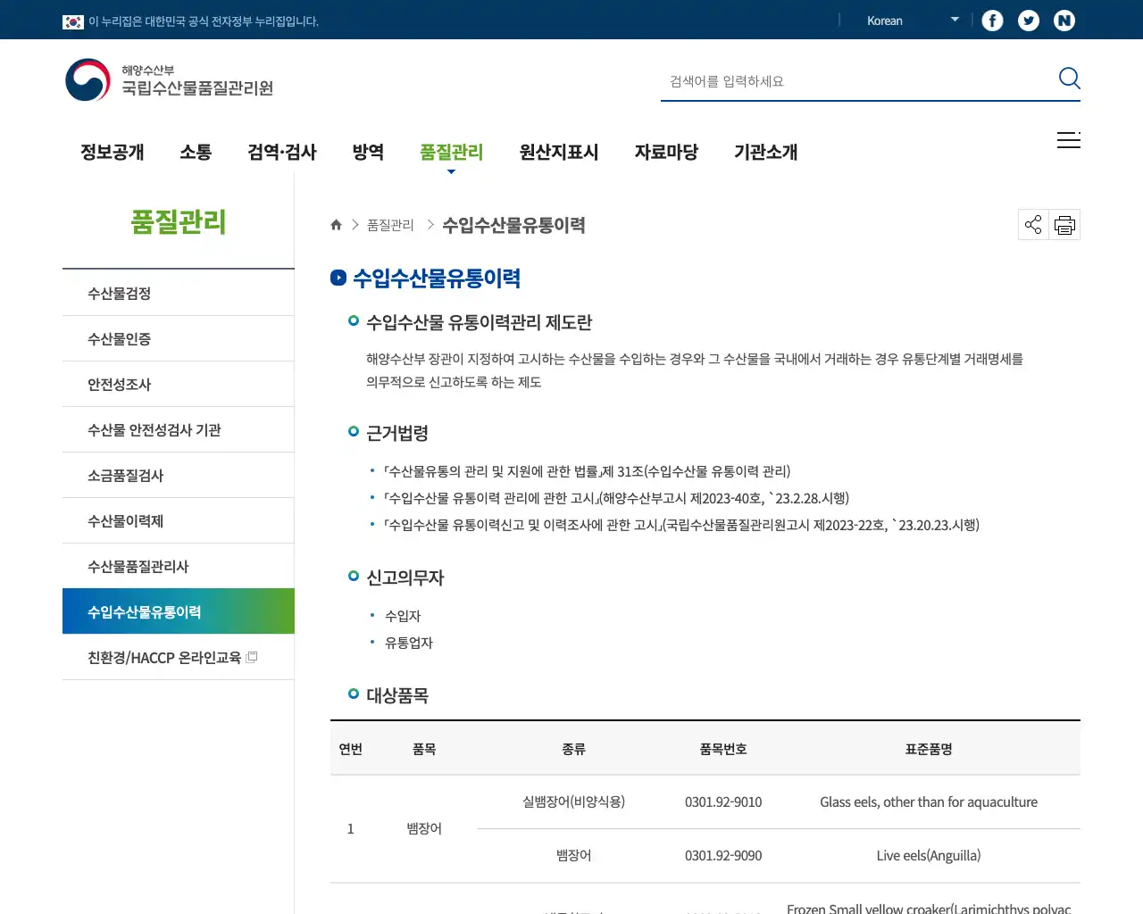The width and height of the screenshot is (1143, 914).
Task: Open the hamburger full menu icon
Action: 1069,140
